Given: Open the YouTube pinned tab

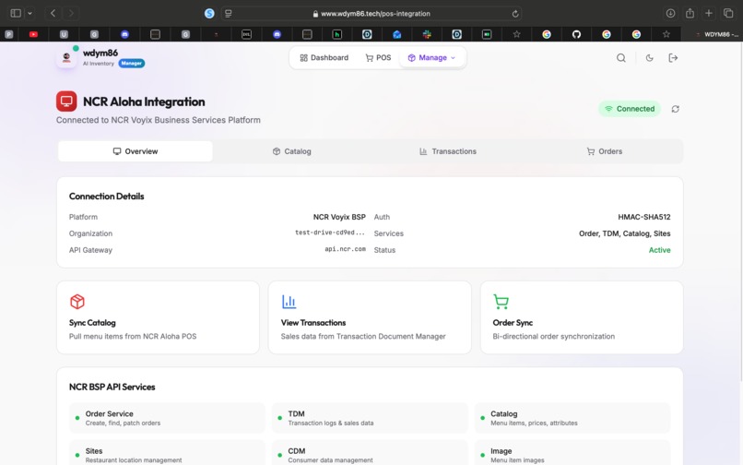Looking at the screenshot, I should (33, 34).
